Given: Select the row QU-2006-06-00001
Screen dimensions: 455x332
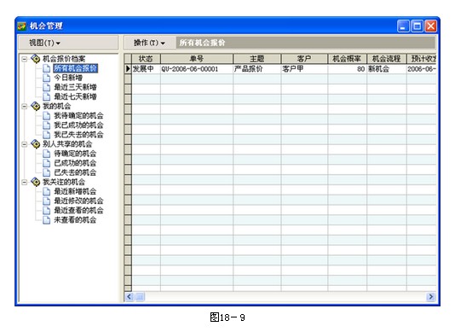Looking at the screenshot, I should 280,69.
